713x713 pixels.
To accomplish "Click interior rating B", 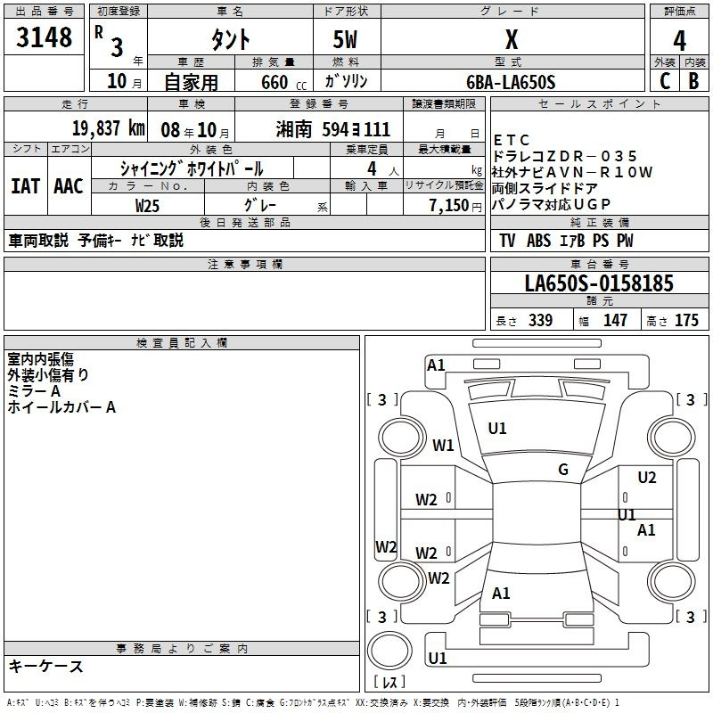I will click(693, 81).
